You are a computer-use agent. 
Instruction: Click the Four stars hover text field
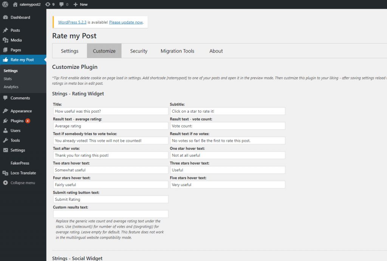tap(111, 185)
